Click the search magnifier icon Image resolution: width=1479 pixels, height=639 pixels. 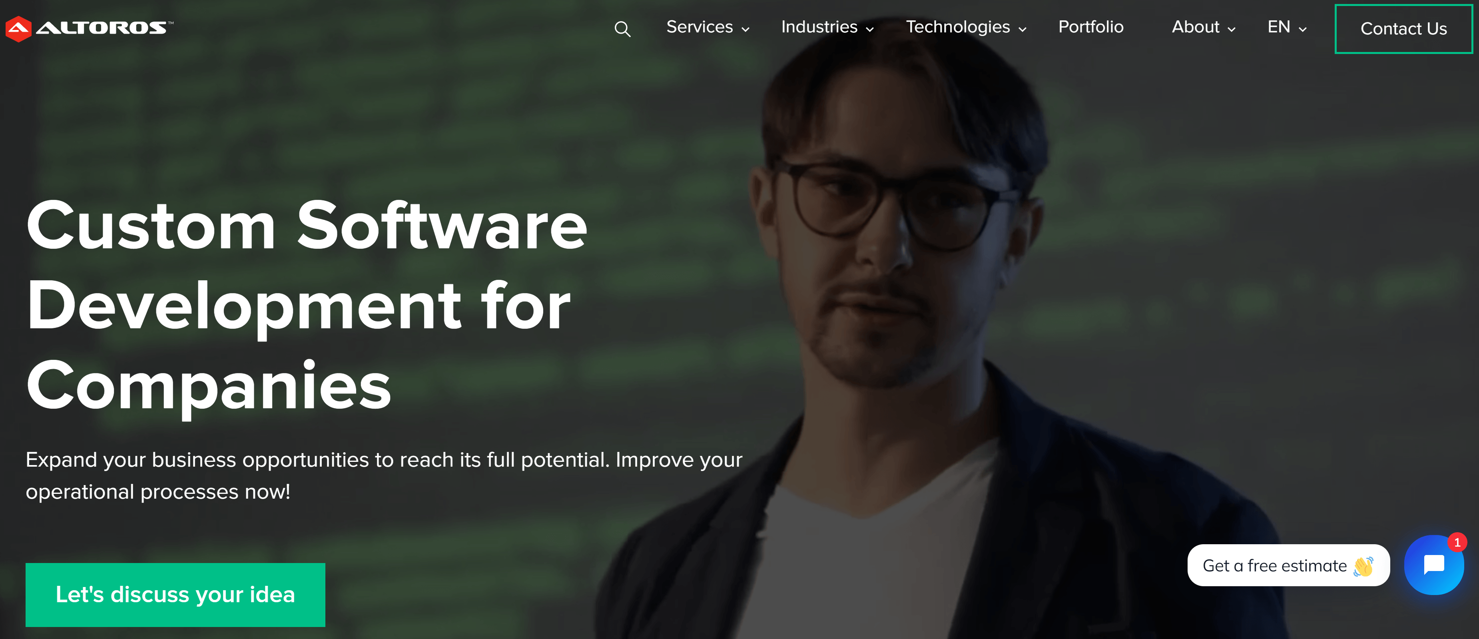pyautogui.click(x=622, y=29)
